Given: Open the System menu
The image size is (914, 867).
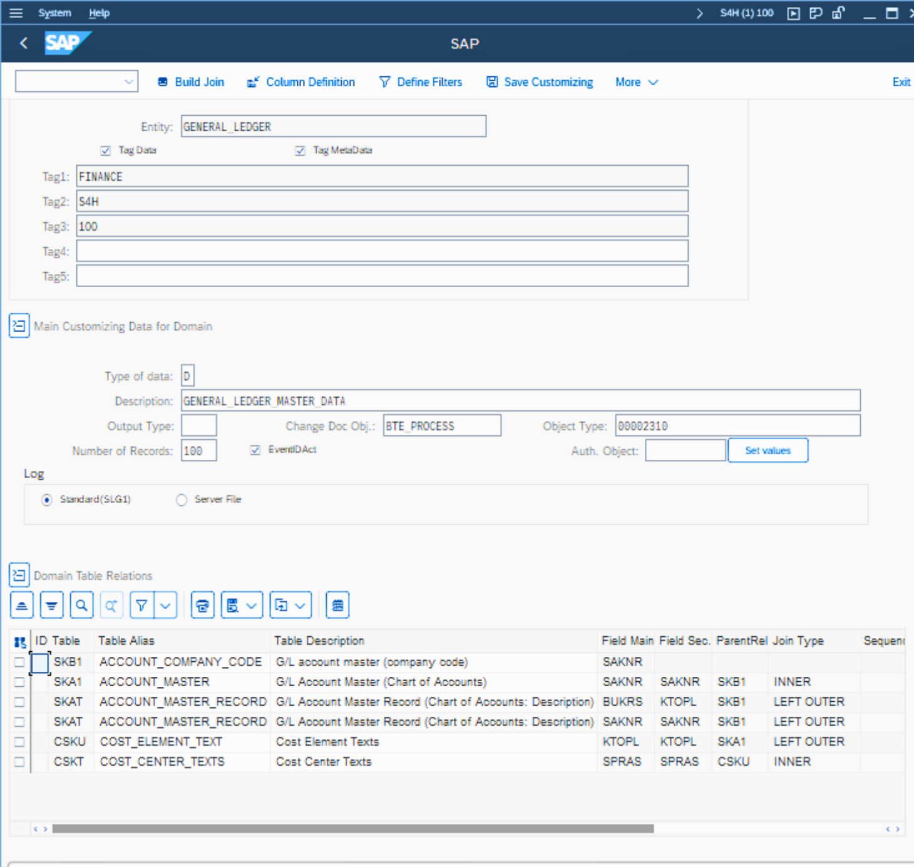Looking at the screenshot, I should click(x=54, y=13).
